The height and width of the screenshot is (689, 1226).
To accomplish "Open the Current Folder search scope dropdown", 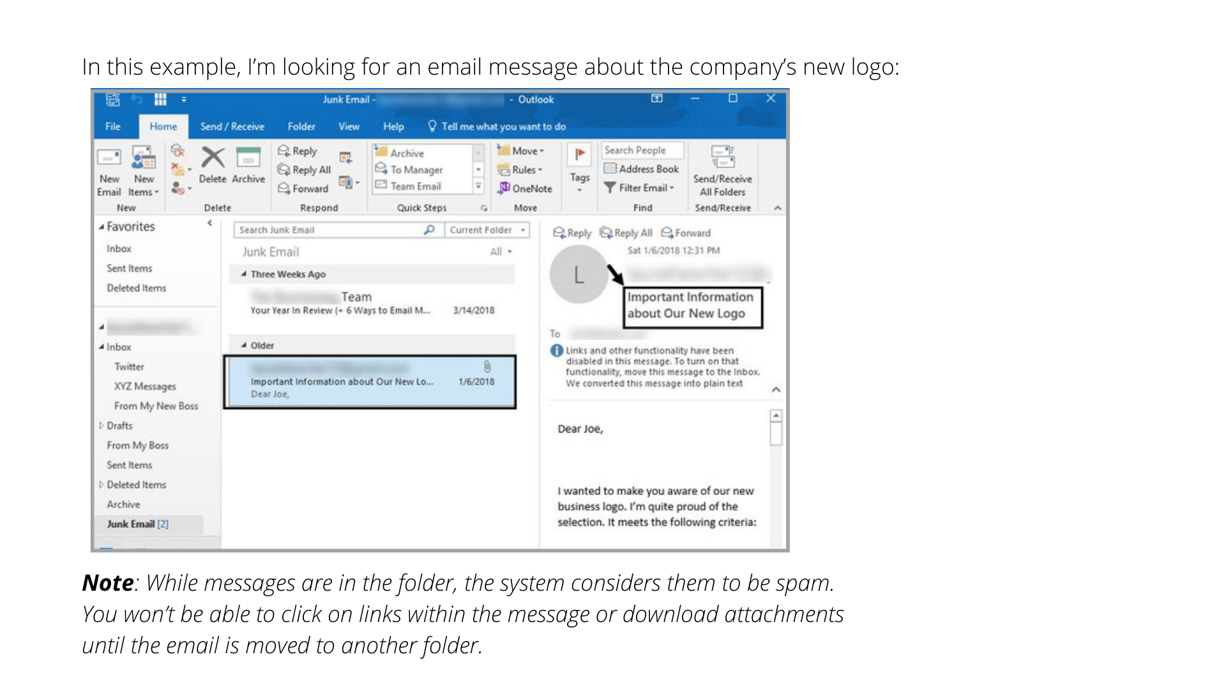I will (x=523, y=230).
